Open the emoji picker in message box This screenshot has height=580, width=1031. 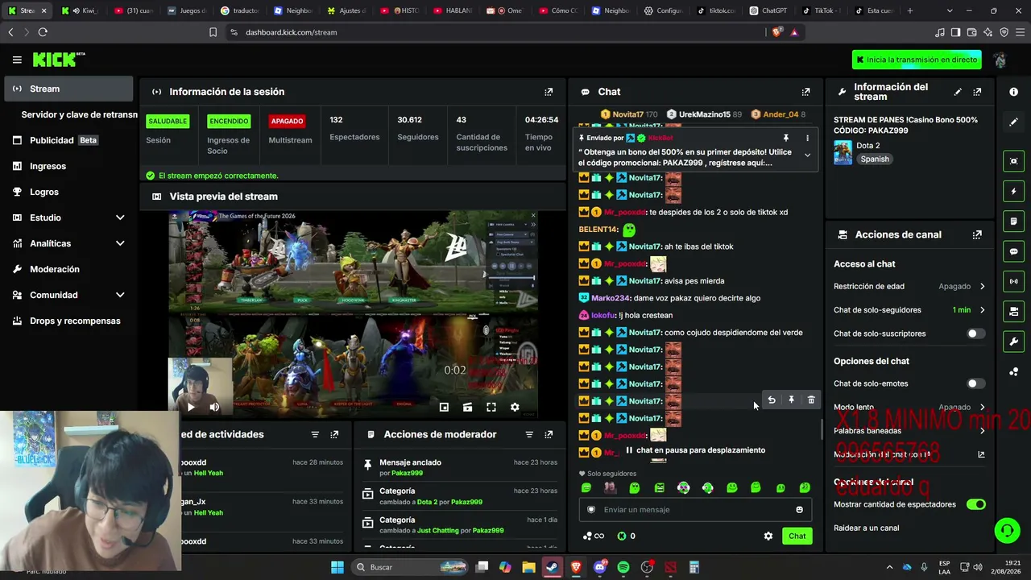799,509
